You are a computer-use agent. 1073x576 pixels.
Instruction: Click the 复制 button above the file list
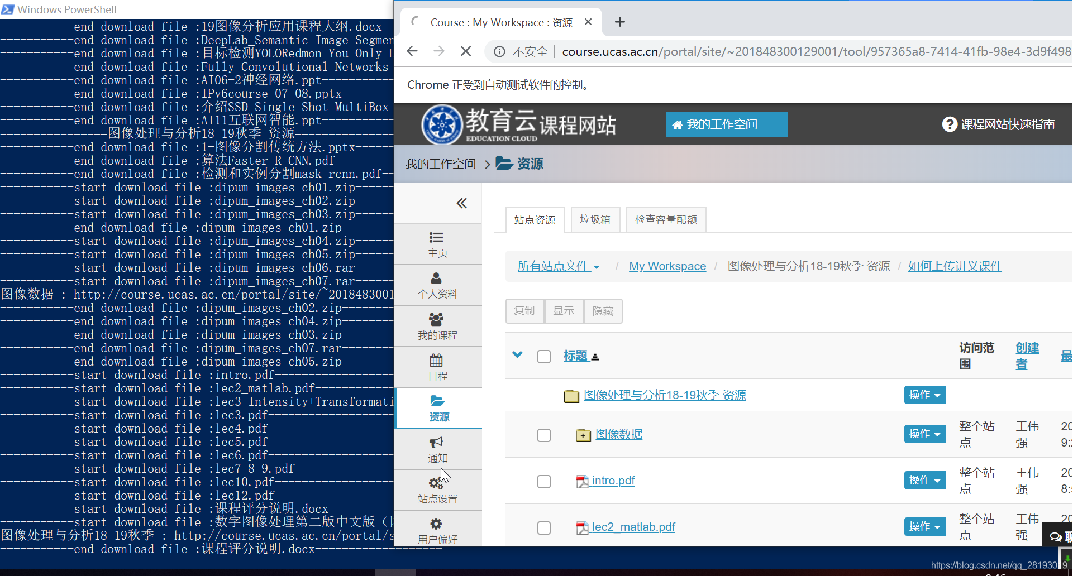coord(524,311)
